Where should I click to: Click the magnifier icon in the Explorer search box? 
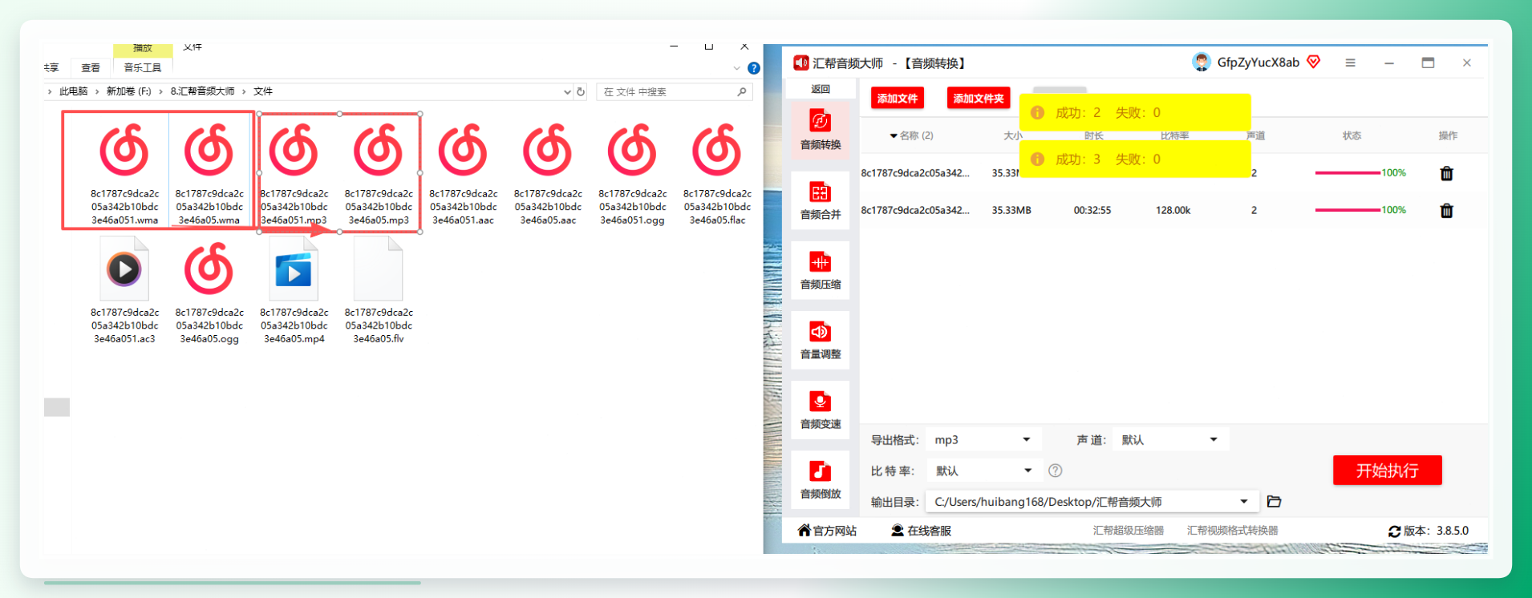tap(742, 91)
